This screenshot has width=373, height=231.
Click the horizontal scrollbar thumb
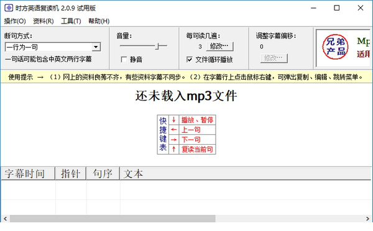coord(113,219)
